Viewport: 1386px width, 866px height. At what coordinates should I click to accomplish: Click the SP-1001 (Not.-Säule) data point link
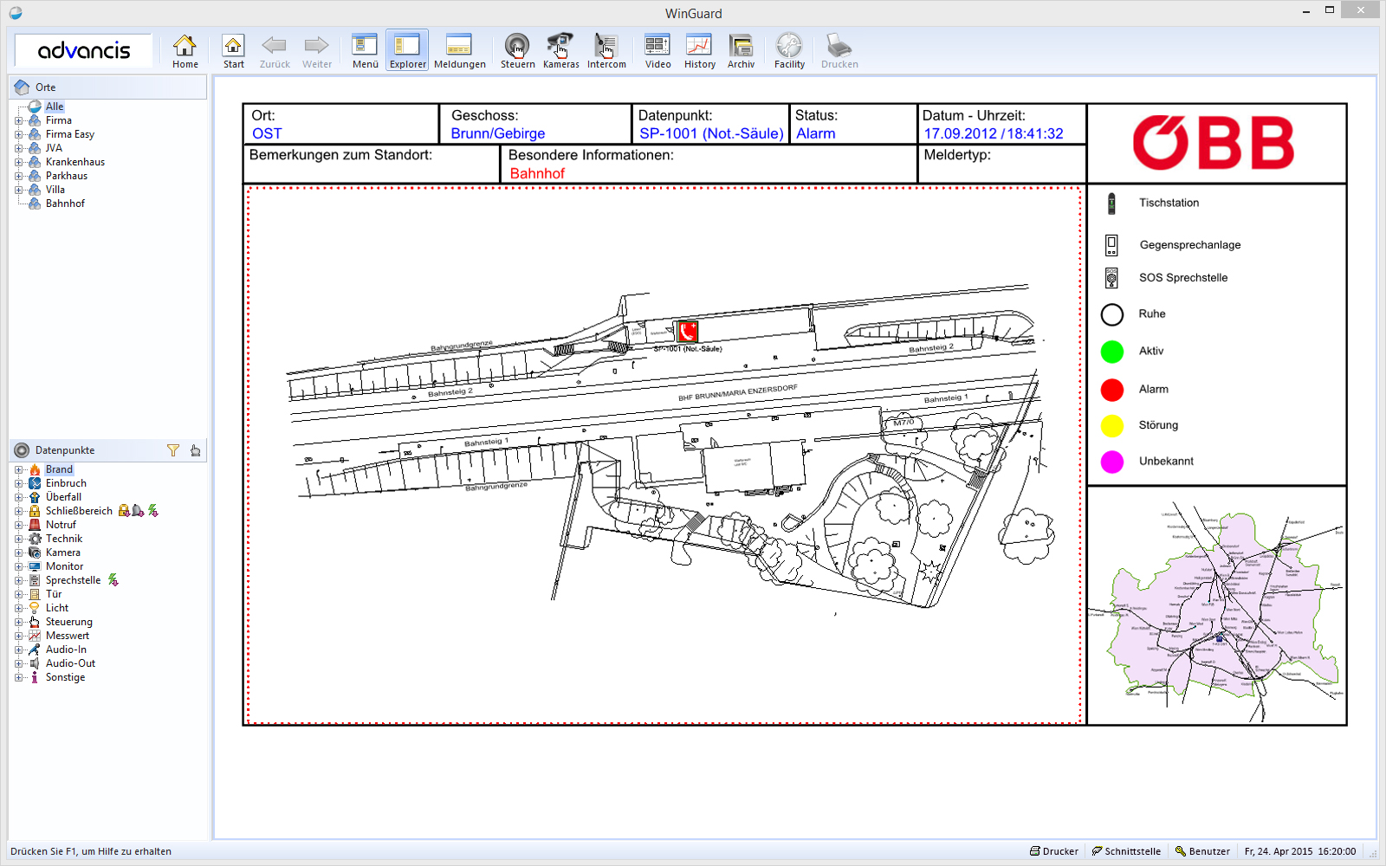(711, 133)
